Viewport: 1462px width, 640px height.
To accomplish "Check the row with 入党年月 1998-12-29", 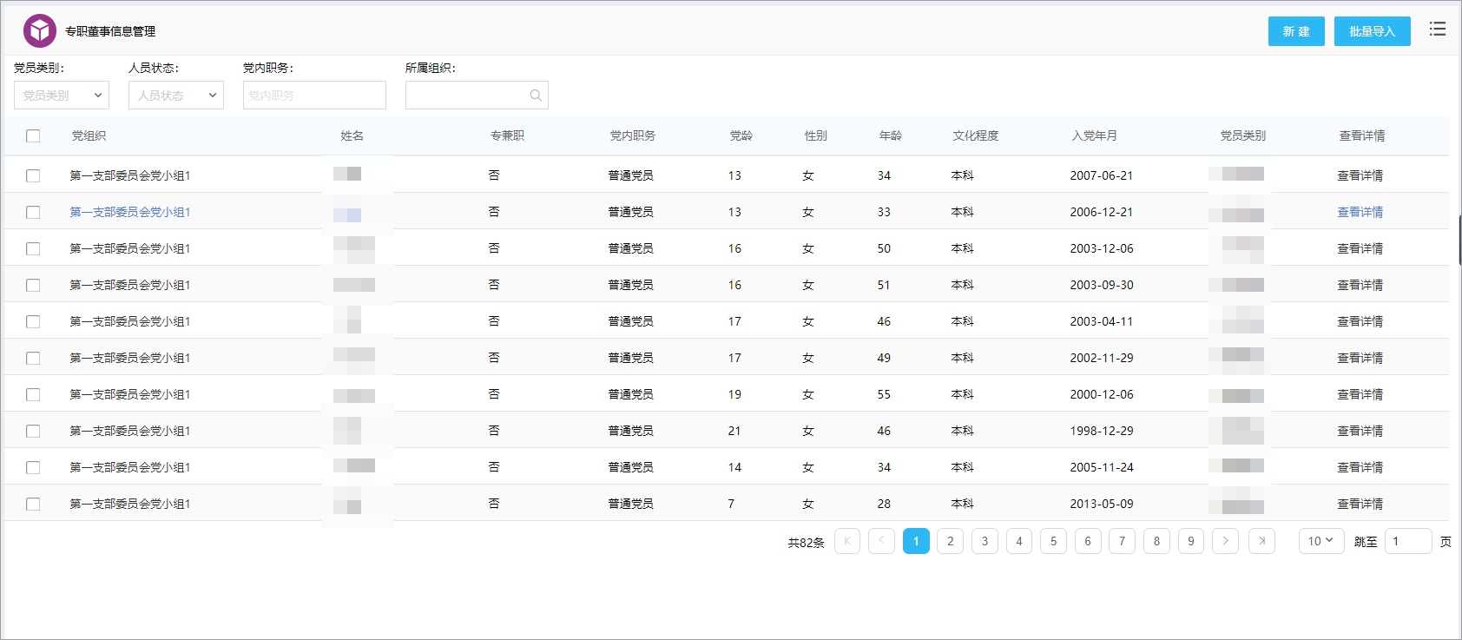I will [x=33, y=431].
